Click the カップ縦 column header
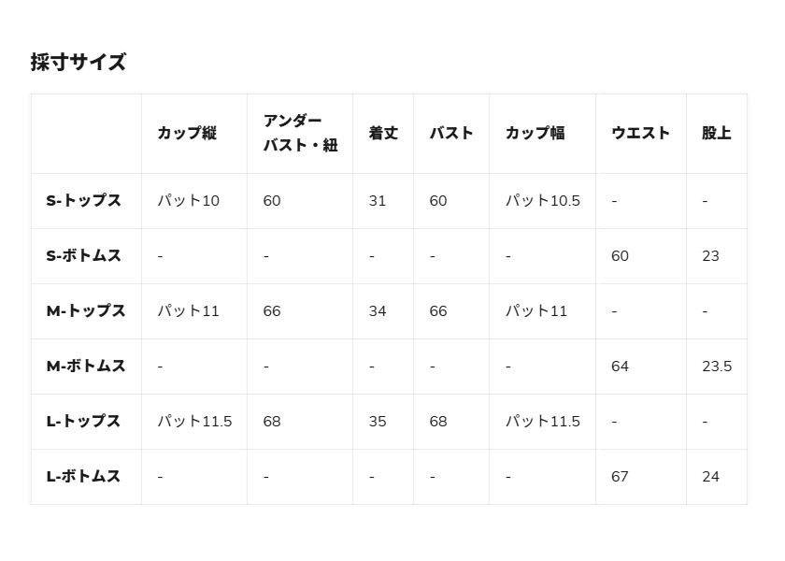 pyautogui.click(x=187, y=134)
